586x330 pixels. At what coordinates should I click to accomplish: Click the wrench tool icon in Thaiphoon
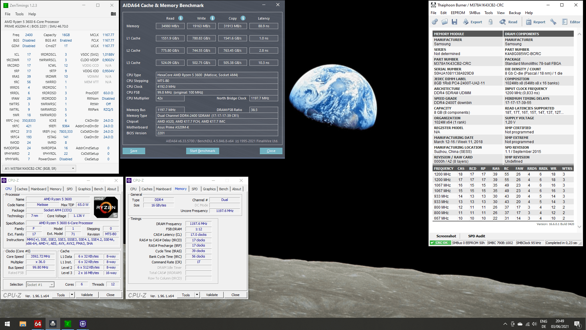point(553,22)
